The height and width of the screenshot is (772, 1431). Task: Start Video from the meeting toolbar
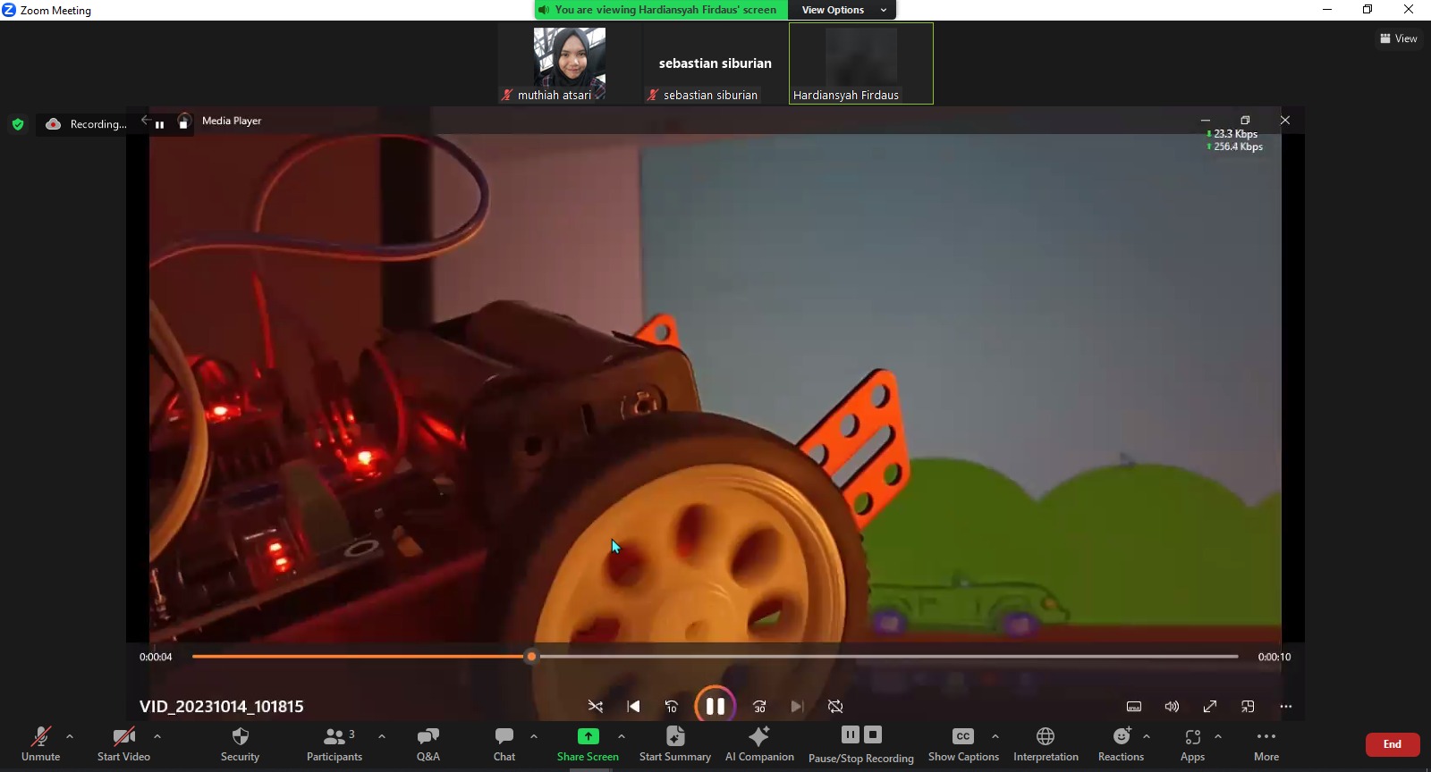123,744
